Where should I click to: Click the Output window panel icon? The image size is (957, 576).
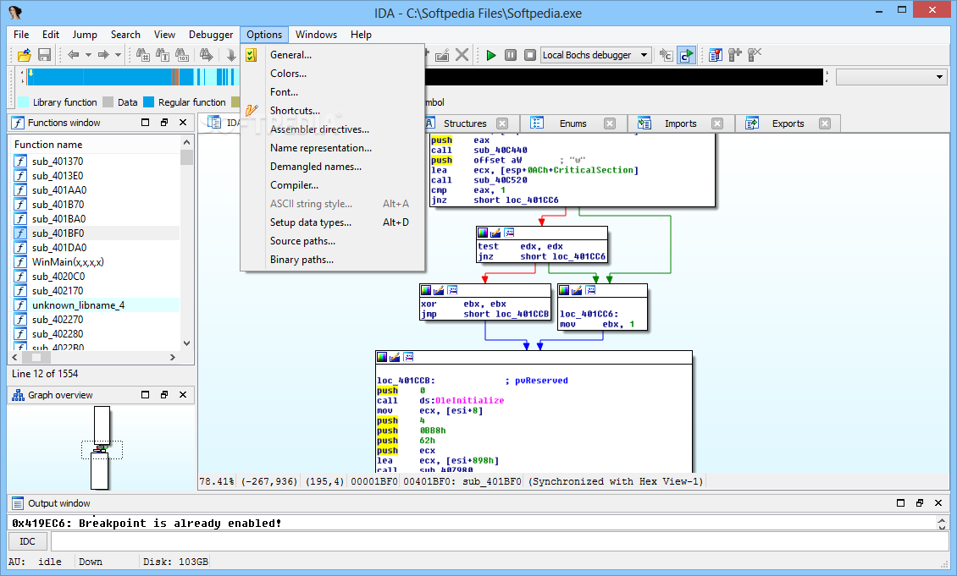[19, 503]
